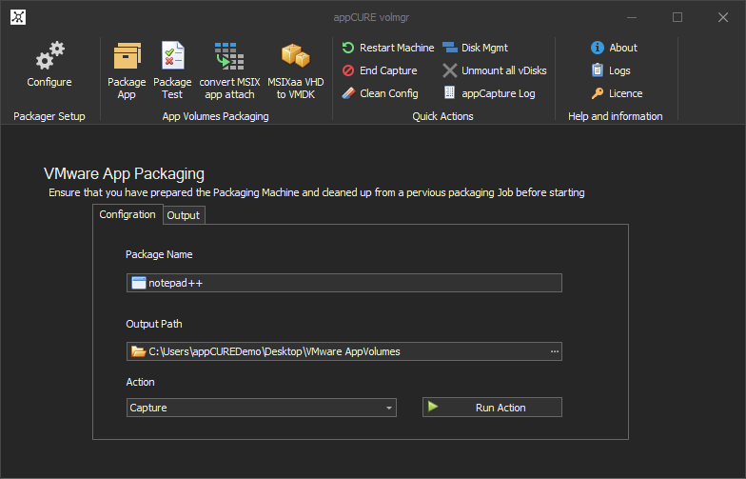Click the folder icon in Output Path field

(x=138, y=351)
